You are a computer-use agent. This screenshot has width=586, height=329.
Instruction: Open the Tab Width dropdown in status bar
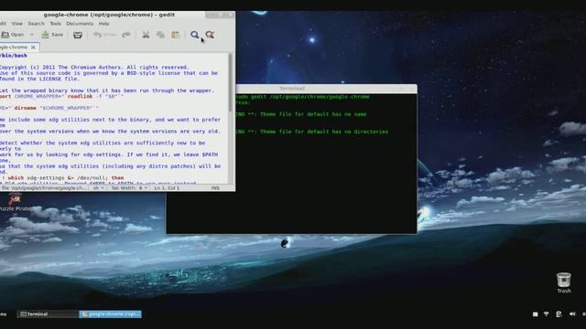(x=129, y=188)
